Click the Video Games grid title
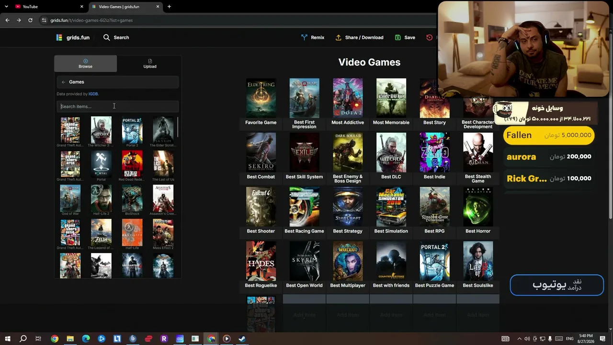 pos(369,62)
